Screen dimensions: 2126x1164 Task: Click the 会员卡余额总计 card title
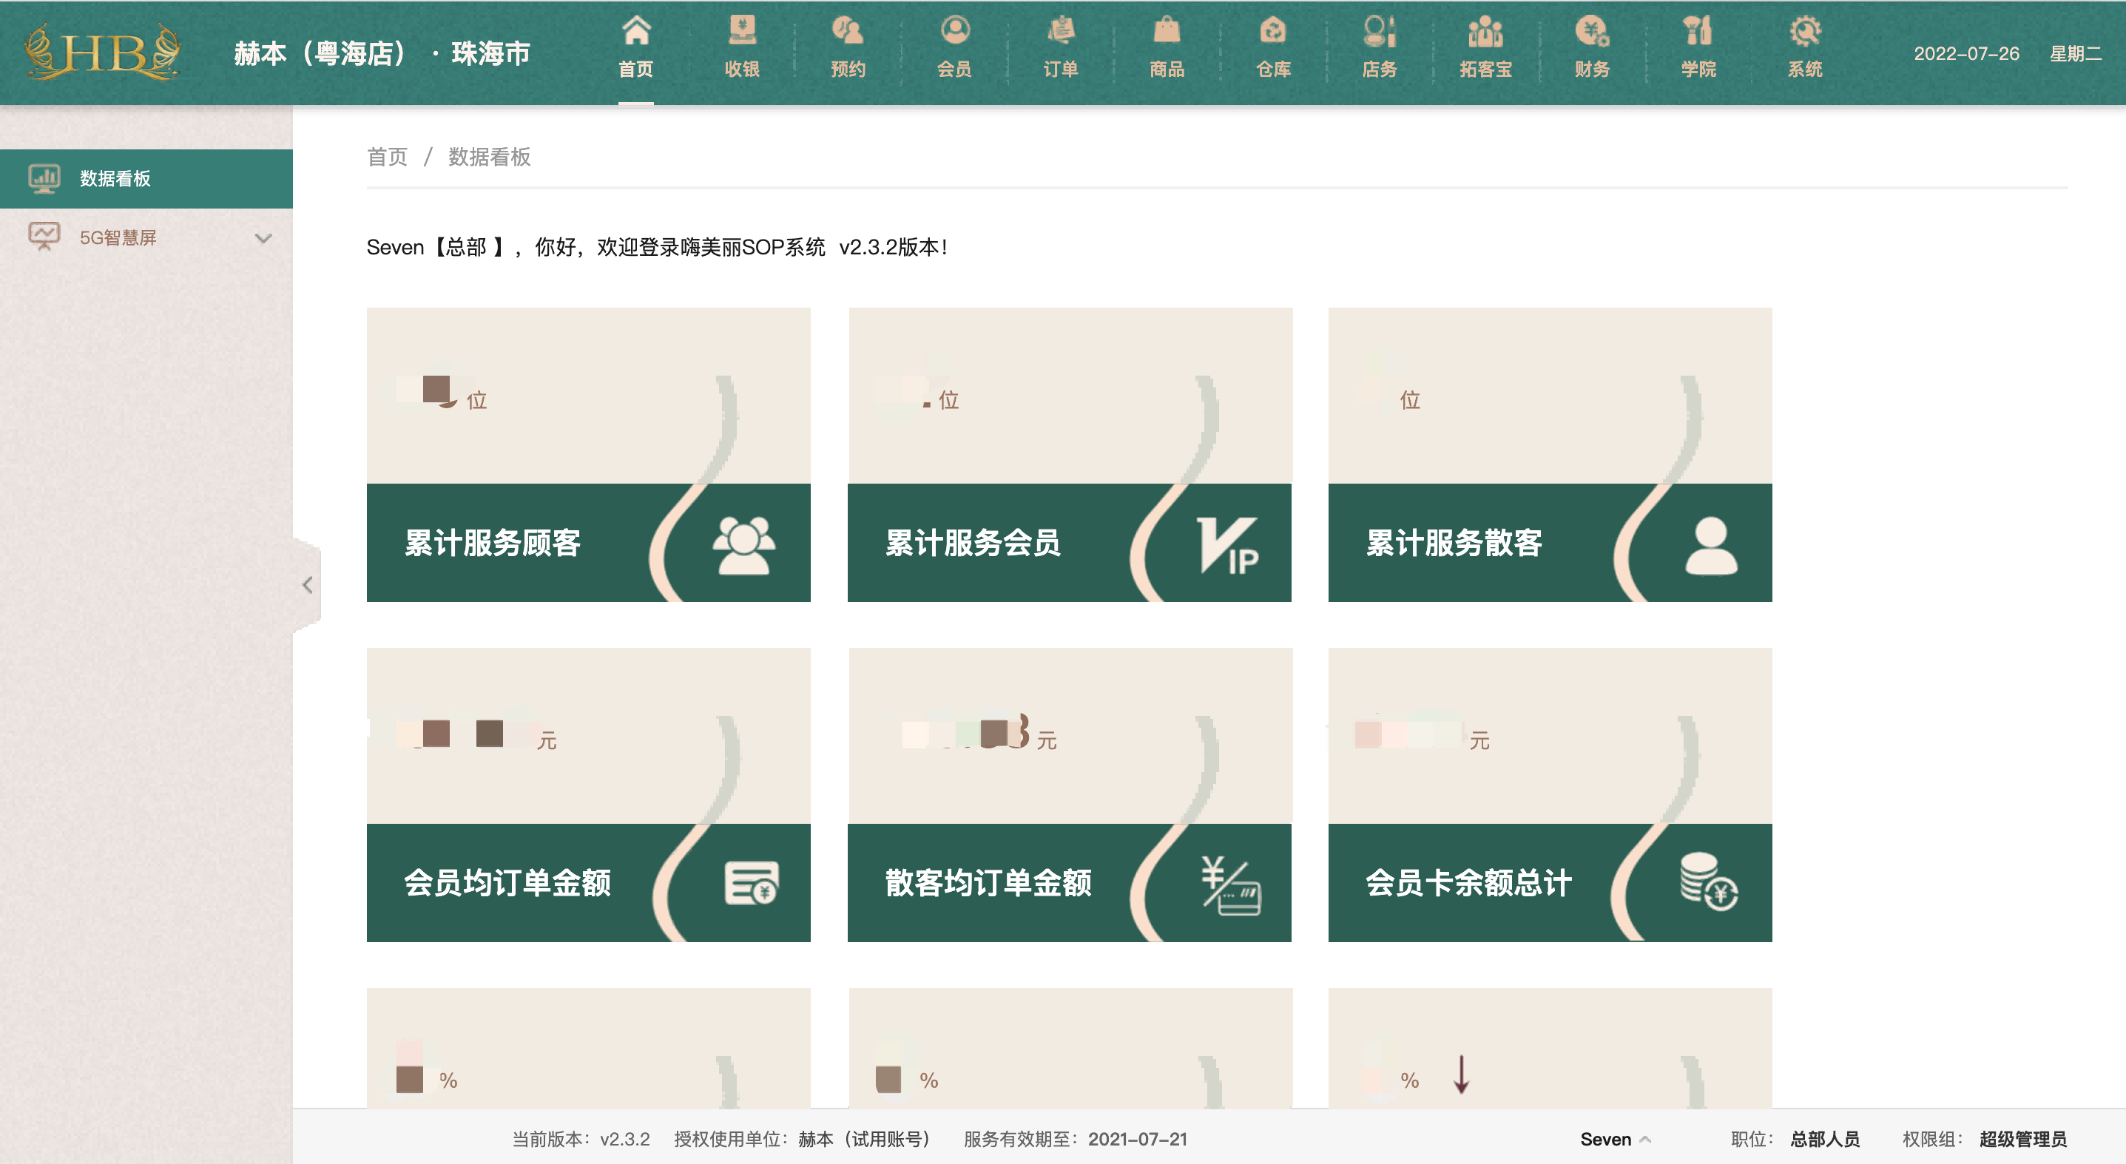(1468, 883)
